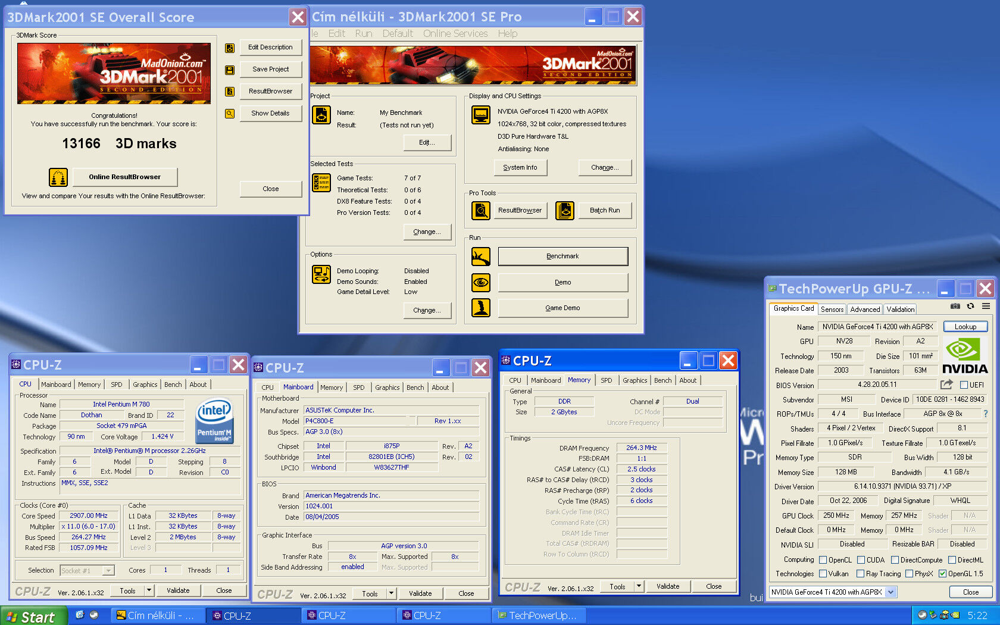Click the Dothan code name value in CPU-Z
The width and height of the screenshot is (1000, 625).
(92, 415)
